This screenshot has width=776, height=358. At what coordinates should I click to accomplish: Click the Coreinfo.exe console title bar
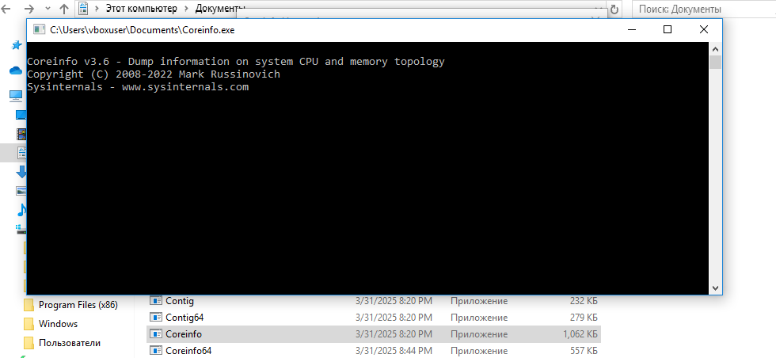point(326,30)
